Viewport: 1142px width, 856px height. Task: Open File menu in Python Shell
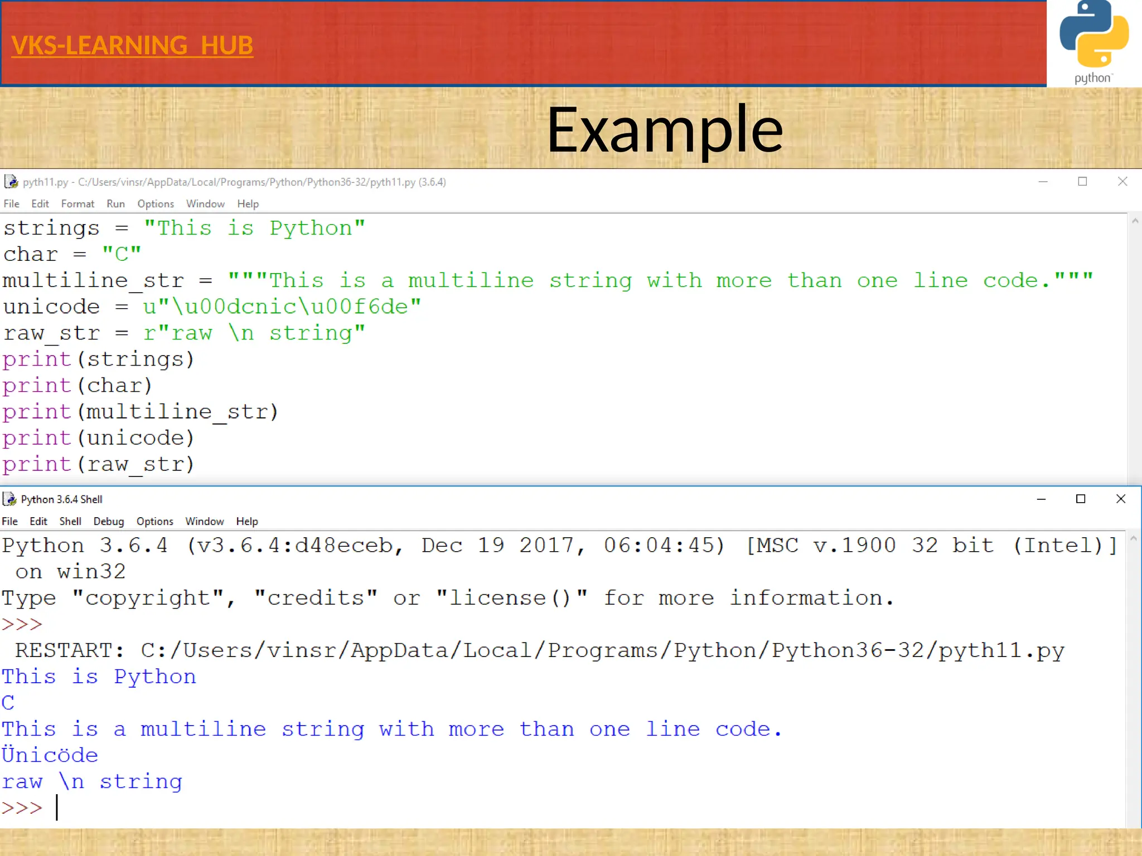[10, 522]
